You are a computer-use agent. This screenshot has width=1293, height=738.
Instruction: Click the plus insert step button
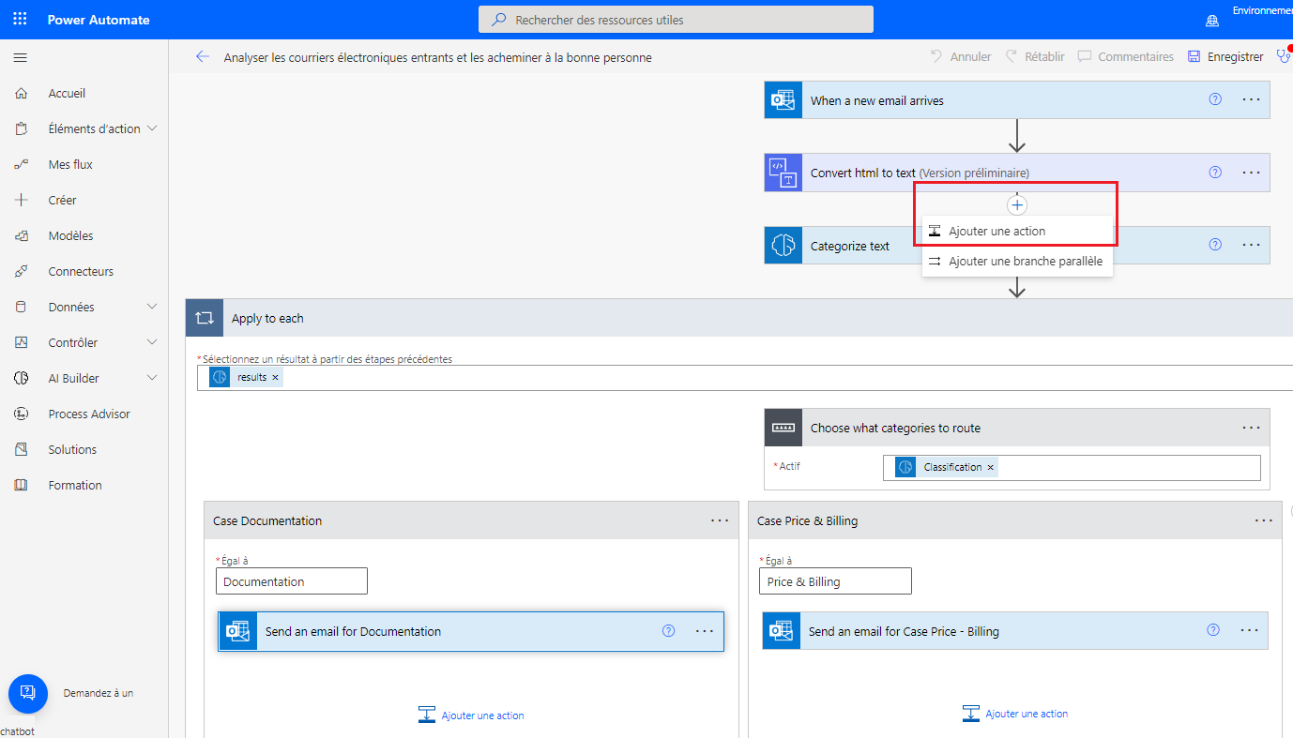[1017, 204]
